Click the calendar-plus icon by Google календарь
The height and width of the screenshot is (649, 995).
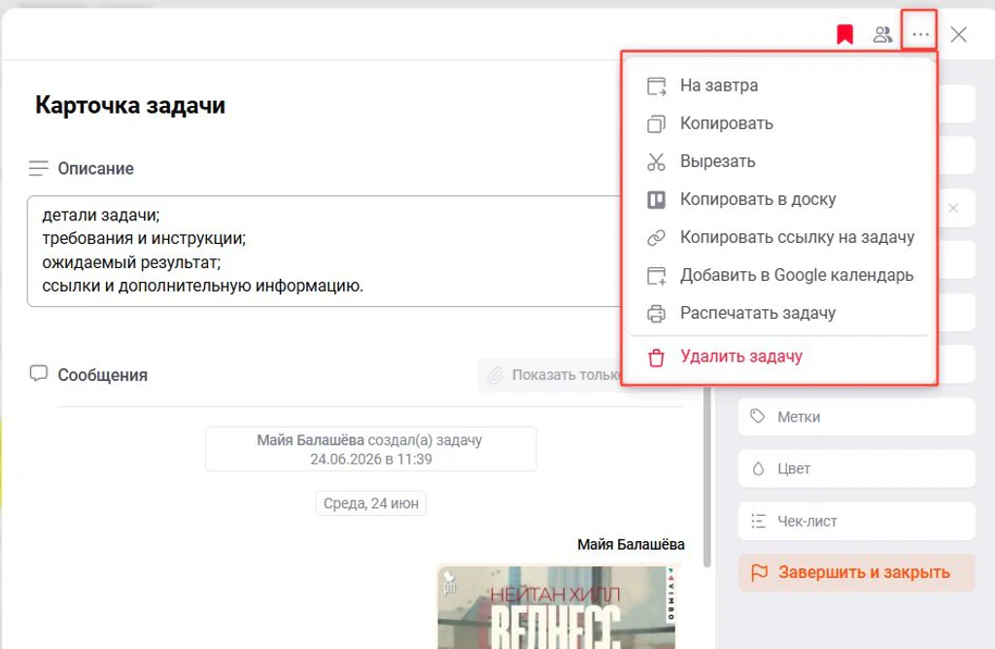[656, 276]
